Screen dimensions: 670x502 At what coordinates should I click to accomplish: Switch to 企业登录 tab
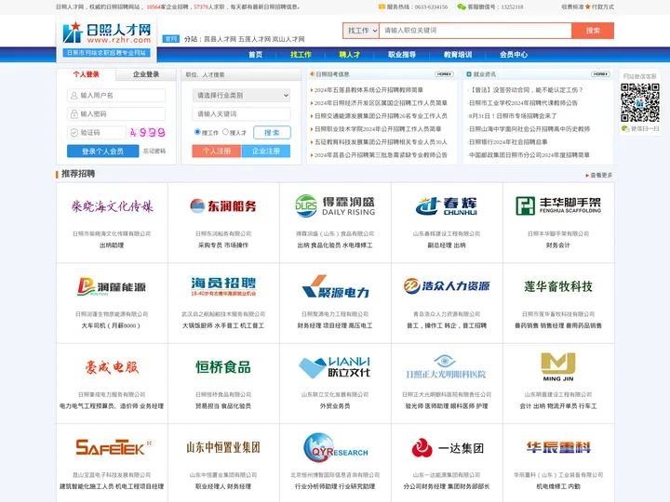pos(146,74)
